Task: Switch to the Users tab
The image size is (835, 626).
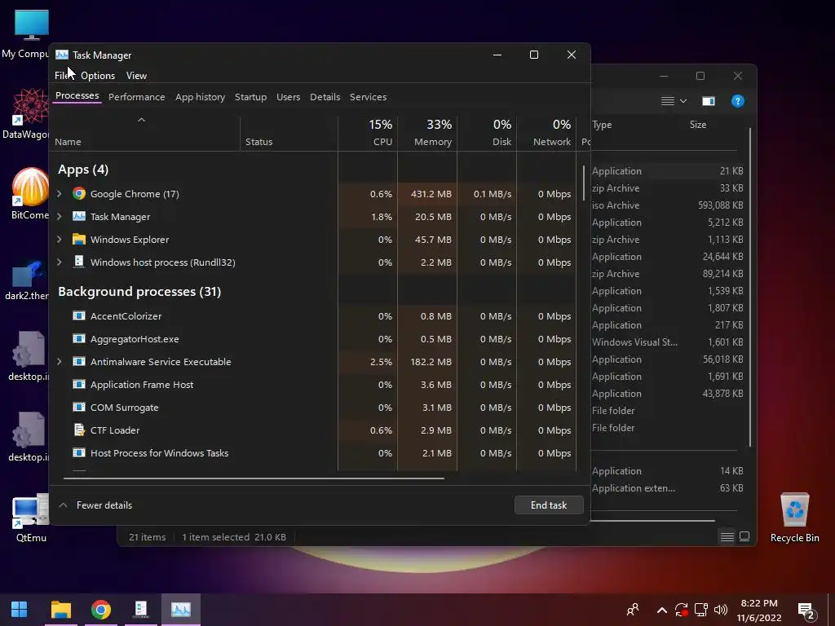Action: click(288, 97)
